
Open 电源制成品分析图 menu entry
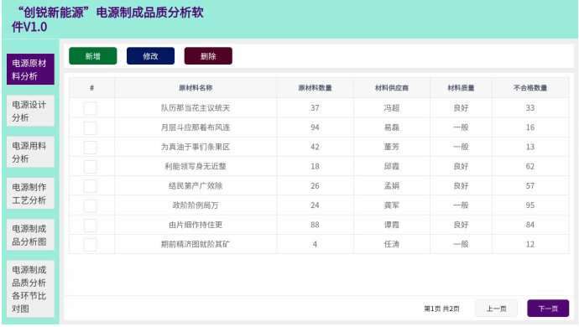[x=30, y=235]
